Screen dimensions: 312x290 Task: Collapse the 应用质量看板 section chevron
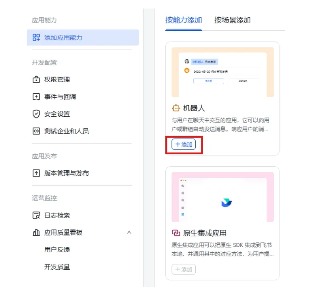(129, 233)
